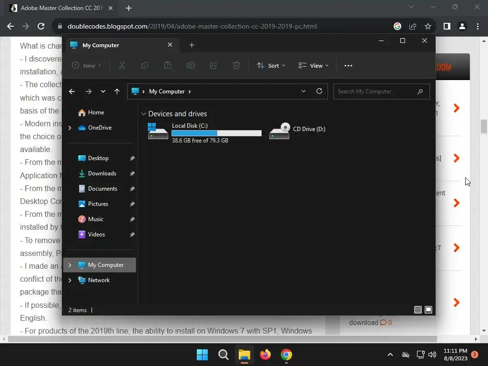Open CD Drive (D:)
Screen dimensions: 488x366
point(297,131)
